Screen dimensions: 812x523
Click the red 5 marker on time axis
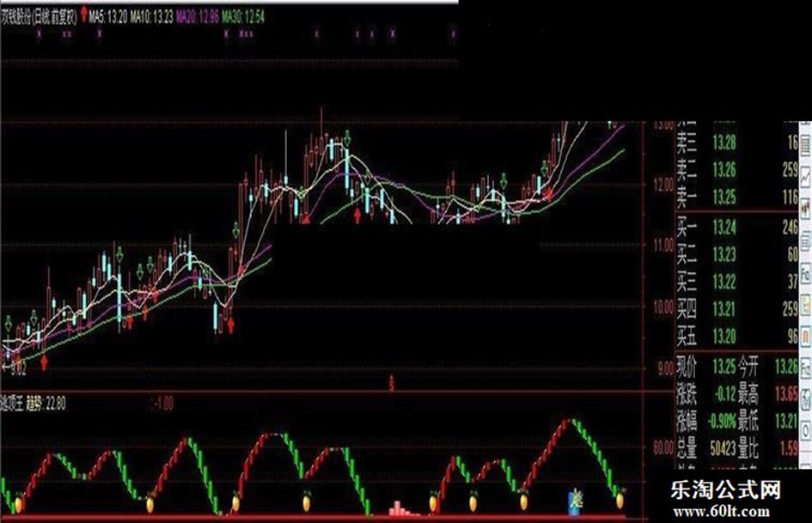click(392, 384)
